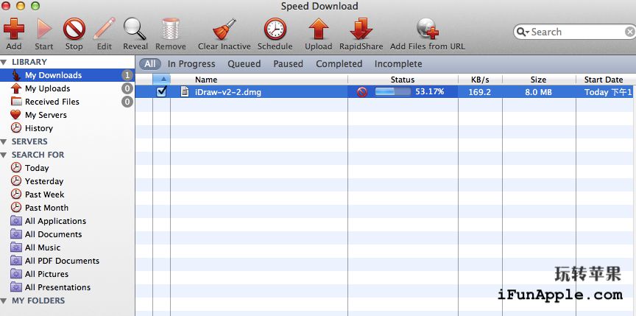Clear inactive downloads with the broom icon
Image resolution: width=636 pixels, height=316 pixels.
[225, 29]
